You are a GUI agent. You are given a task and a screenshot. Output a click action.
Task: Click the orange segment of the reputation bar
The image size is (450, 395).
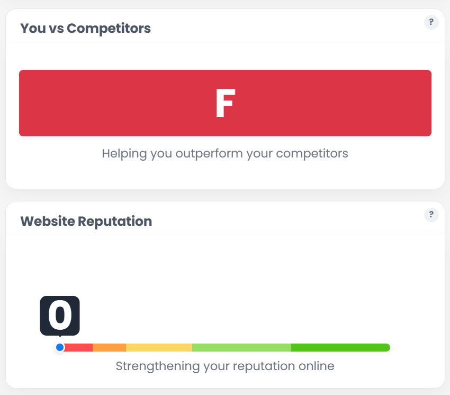click(110, 347)
